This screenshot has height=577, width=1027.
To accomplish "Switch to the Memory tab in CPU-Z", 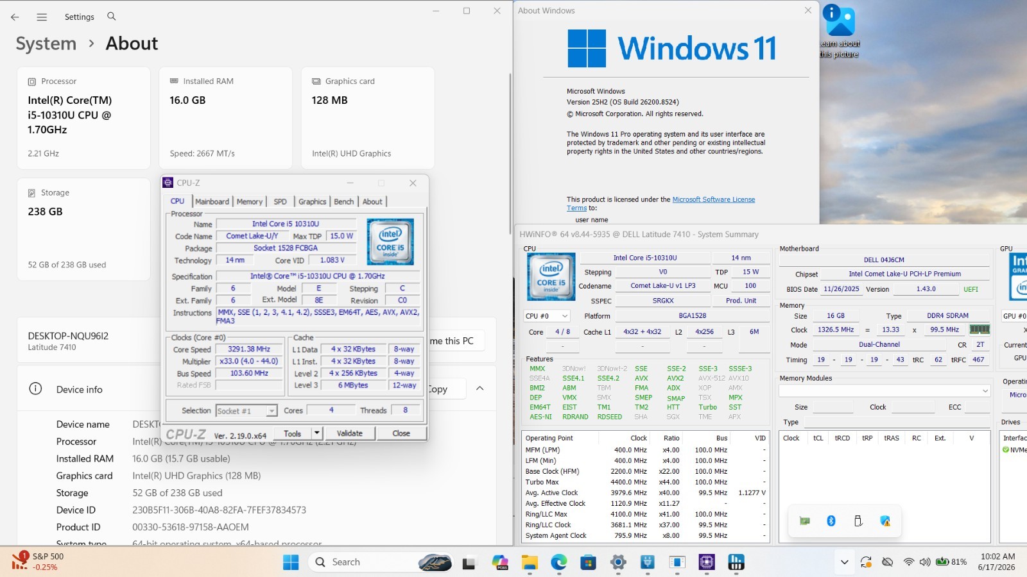I will 249,201.
